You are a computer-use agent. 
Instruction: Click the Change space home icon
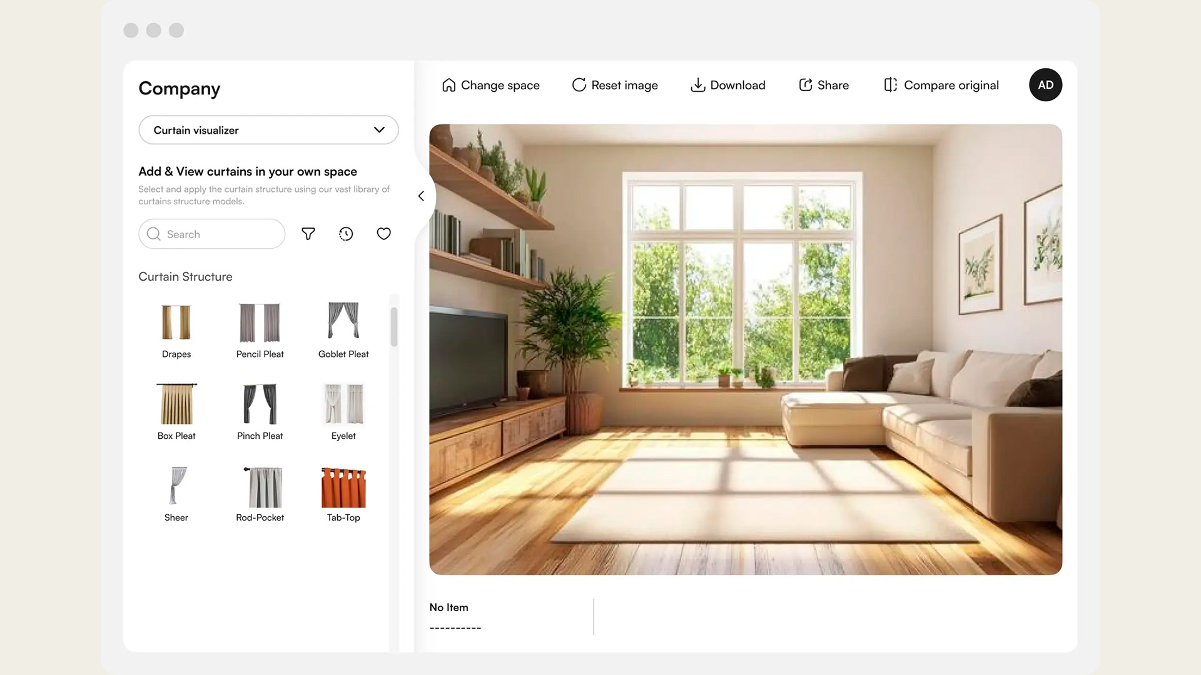tap(448, 85)
